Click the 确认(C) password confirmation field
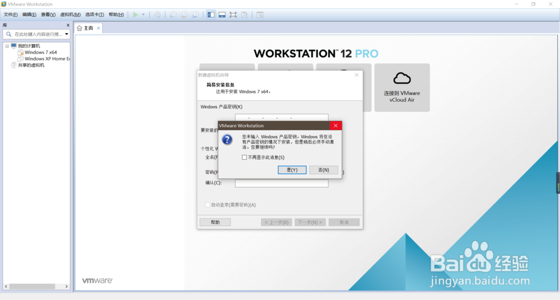The height and width of the screenshot is (300, 560). pos(282,183)
